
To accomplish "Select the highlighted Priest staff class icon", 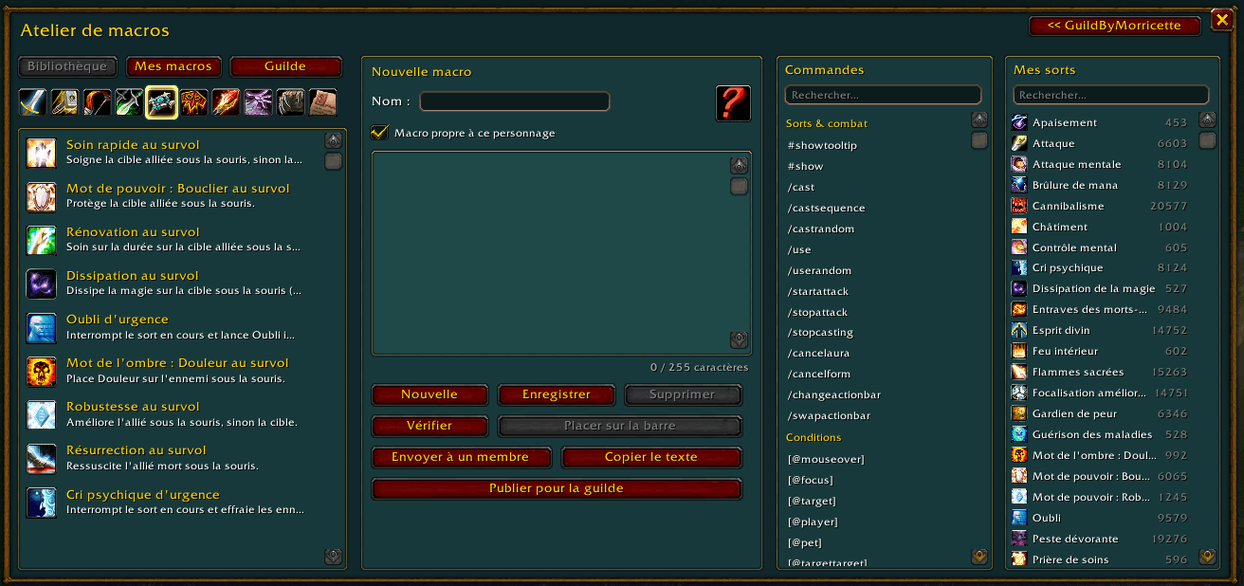I will tap(162, 101).
